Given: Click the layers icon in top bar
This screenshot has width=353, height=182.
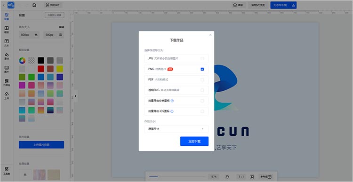Looking at the screenshot, I should (235, 5).
